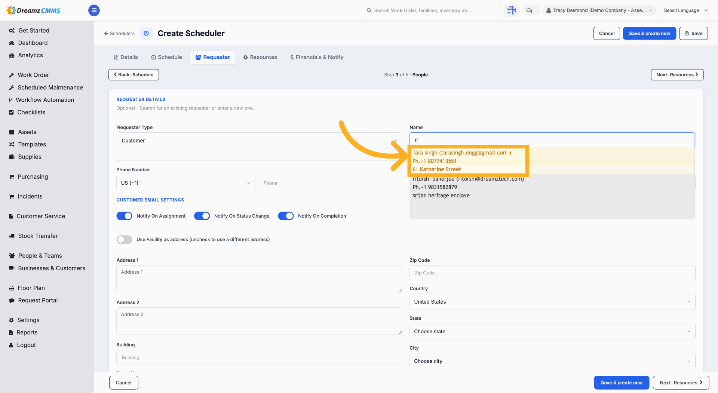Open the Choose state dropdown
The height and width of the screenshot is (393, 718).
tap(552, 332)
